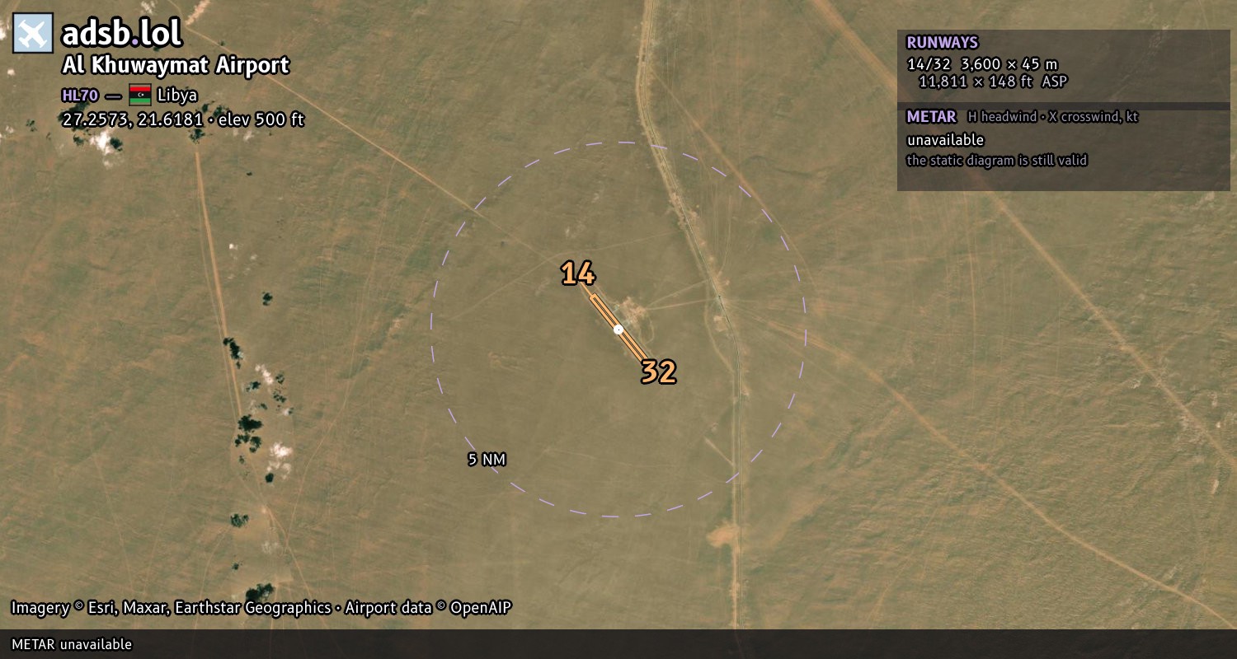Click the Libya flag icon
Image resolution: width=1237 pixels, height=659 pixels.
139,95
